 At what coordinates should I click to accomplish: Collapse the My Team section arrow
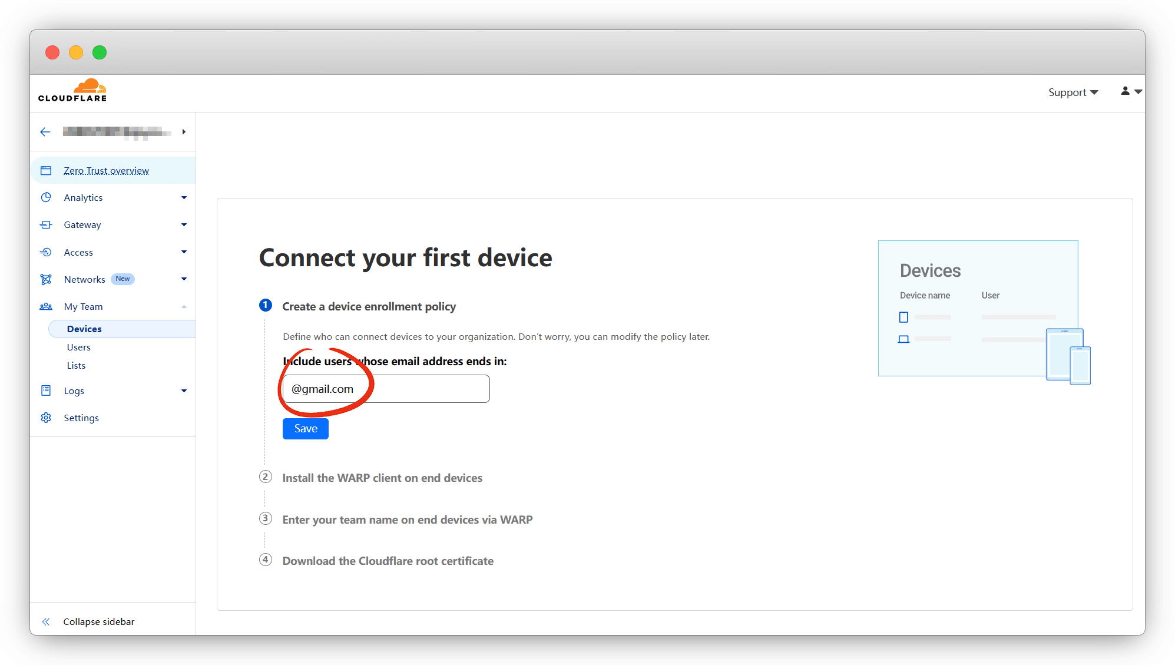184,307
